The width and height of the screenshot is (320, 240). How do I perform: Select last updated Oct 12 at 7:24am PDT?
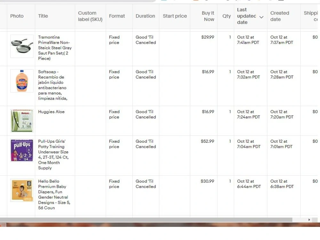click(249, 114)
